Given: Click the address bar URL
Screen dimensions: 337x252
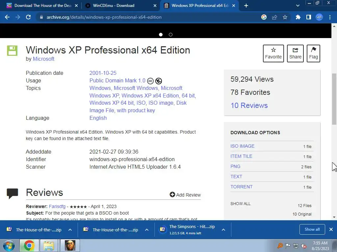Looking at the screenshot, I should pos(104,17).
